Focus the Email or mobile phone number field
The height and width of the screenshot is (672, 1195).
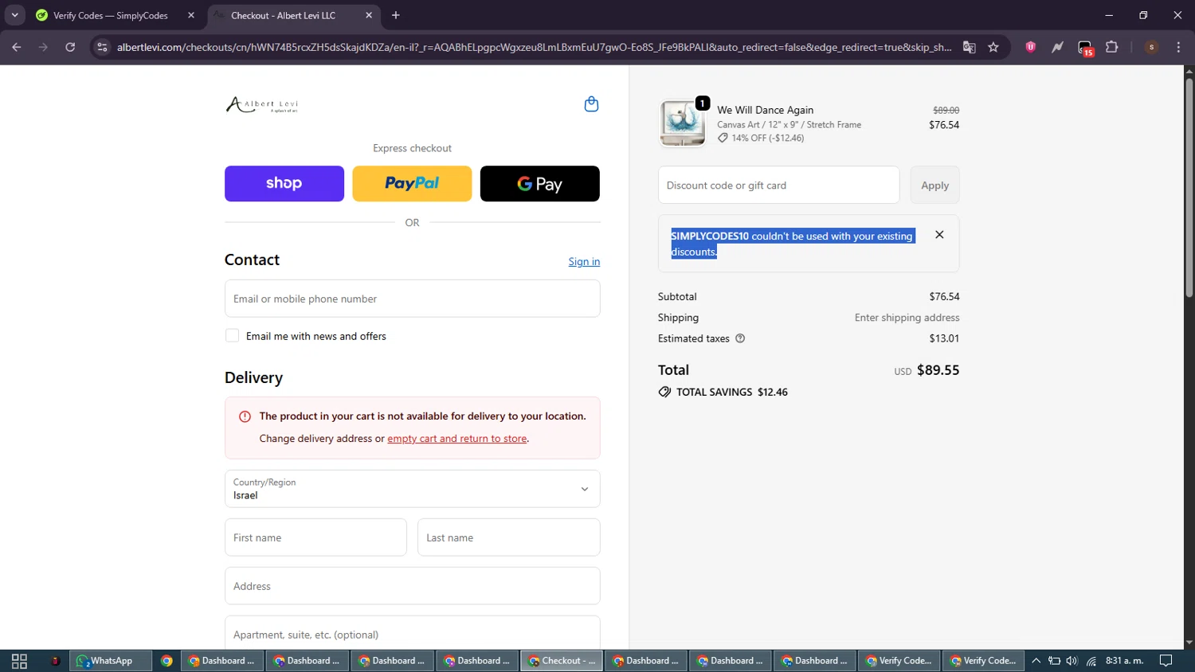click(x=412, y=299)
